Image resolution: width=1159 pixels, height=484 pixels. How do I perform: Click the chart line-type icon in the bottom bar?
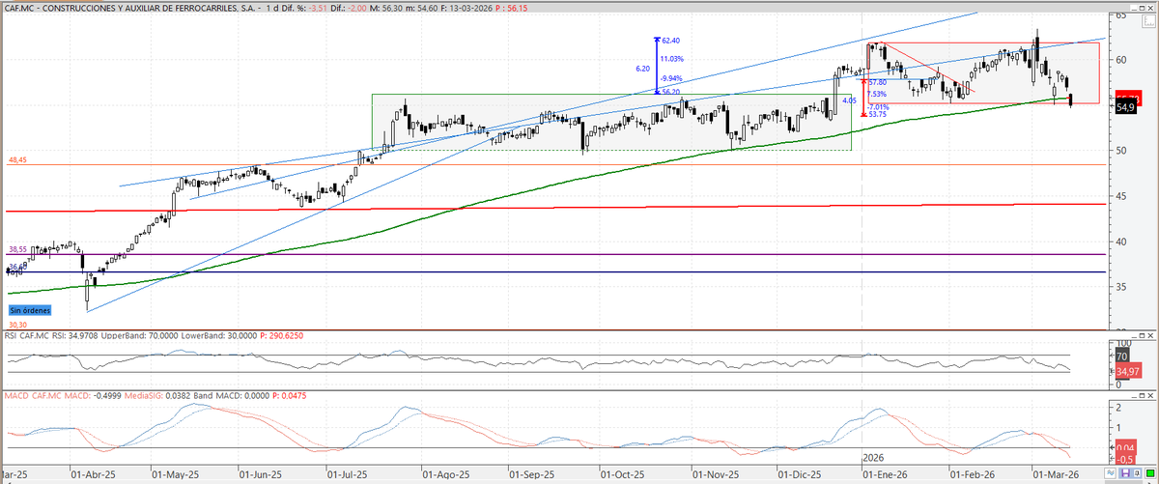(x=1110, y=473)
